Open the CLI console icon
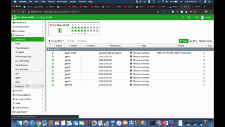This screenshot has width=225, height=127. coord(177,17)
